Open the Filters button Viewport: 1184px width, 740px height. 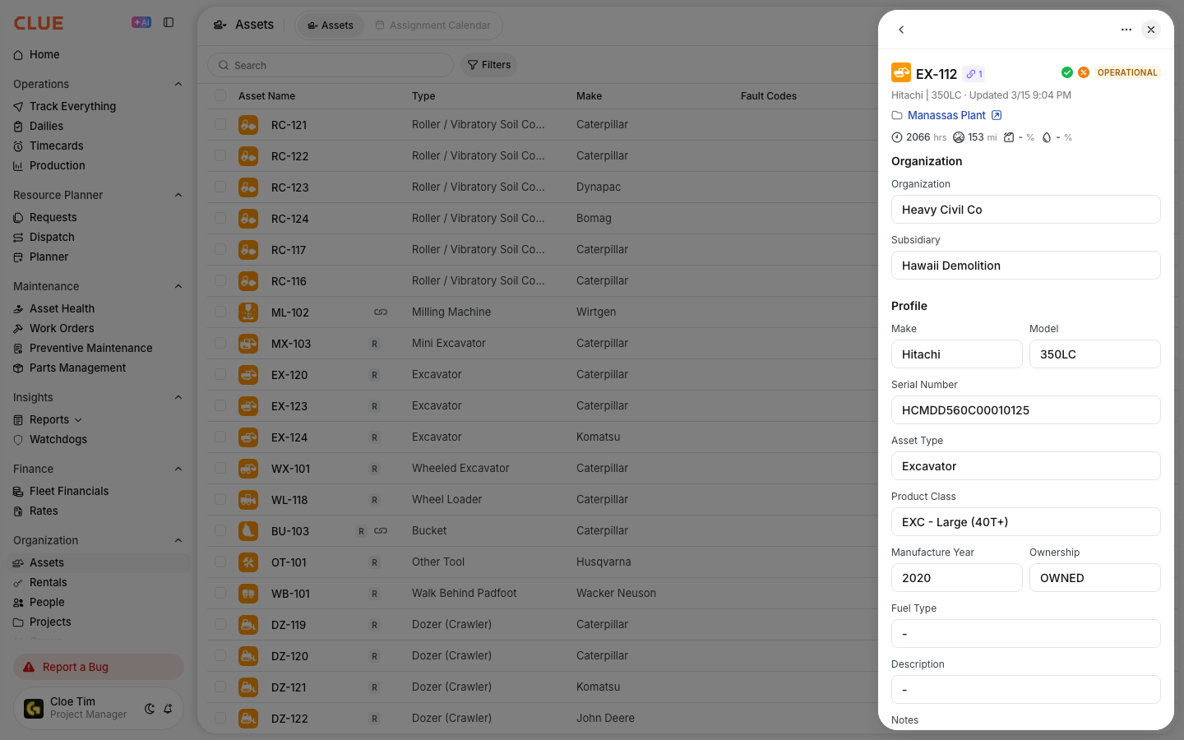coord(489,65)
